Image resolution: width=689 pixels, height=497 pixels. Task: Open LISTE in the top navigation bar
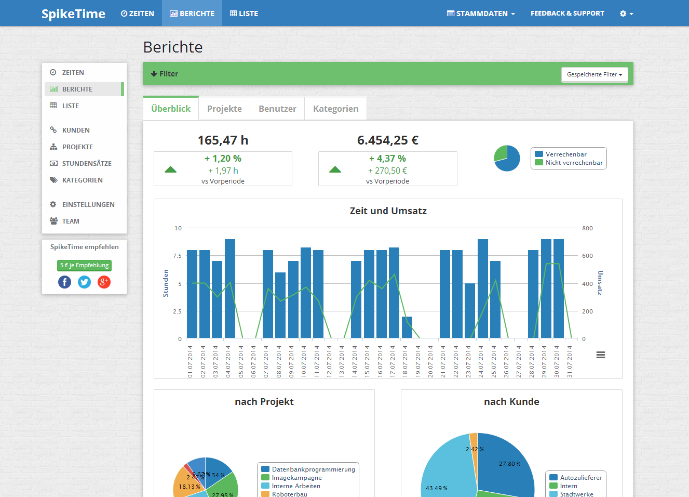pos(244,14)
